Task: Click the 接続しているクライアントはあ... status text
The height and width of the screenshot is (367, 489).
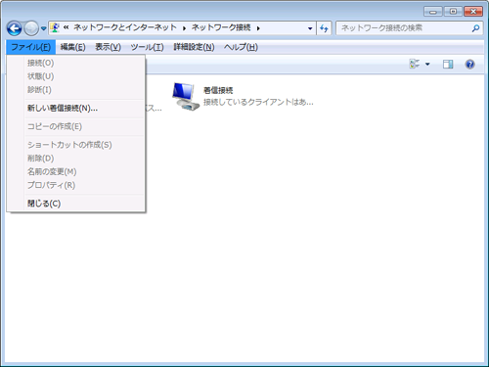Action: click(258, 103)
